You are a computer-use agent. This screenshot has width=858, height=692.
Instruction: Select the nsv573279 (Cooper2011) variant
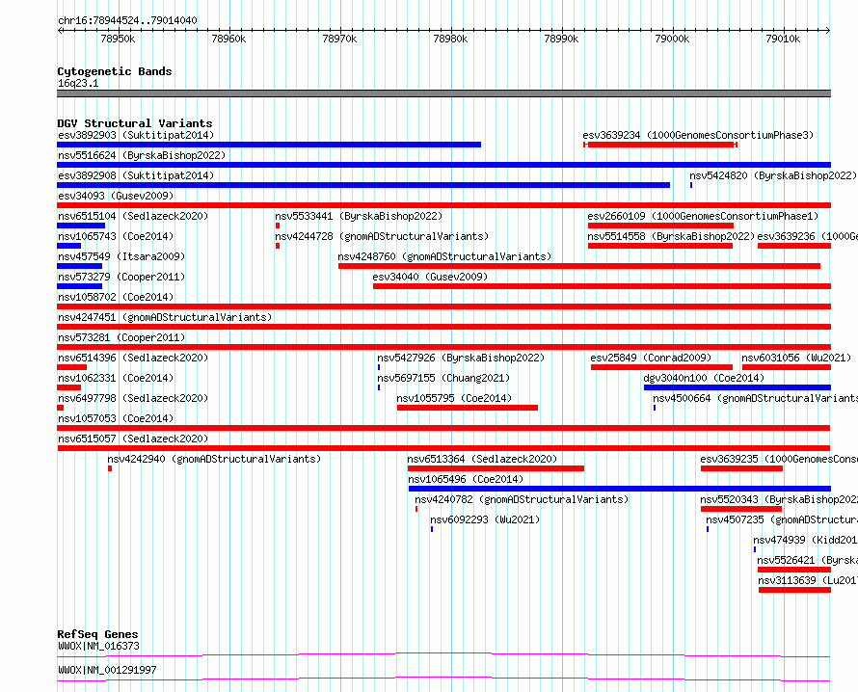point(121,277)
